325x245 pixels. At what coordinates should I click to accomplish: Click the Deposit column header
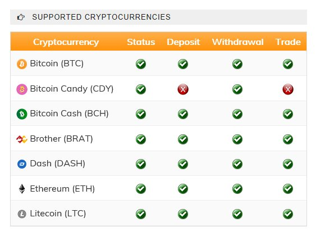(x=183, y=42)
